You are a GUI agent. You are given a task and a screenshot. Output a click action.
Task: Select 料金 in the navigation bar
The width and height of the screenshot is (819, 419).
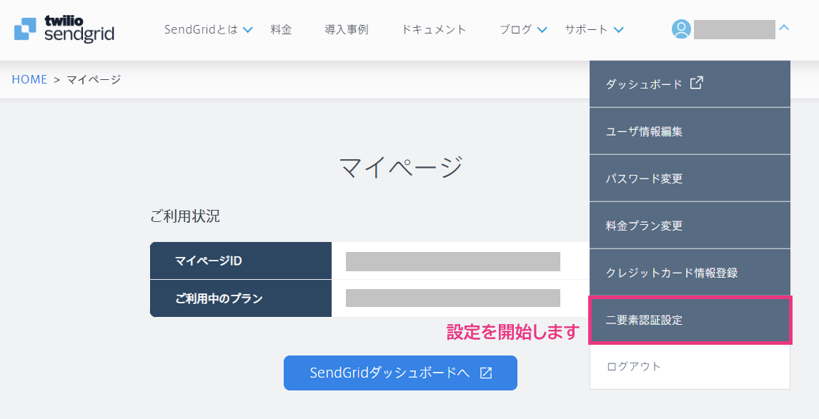point(281,30)
